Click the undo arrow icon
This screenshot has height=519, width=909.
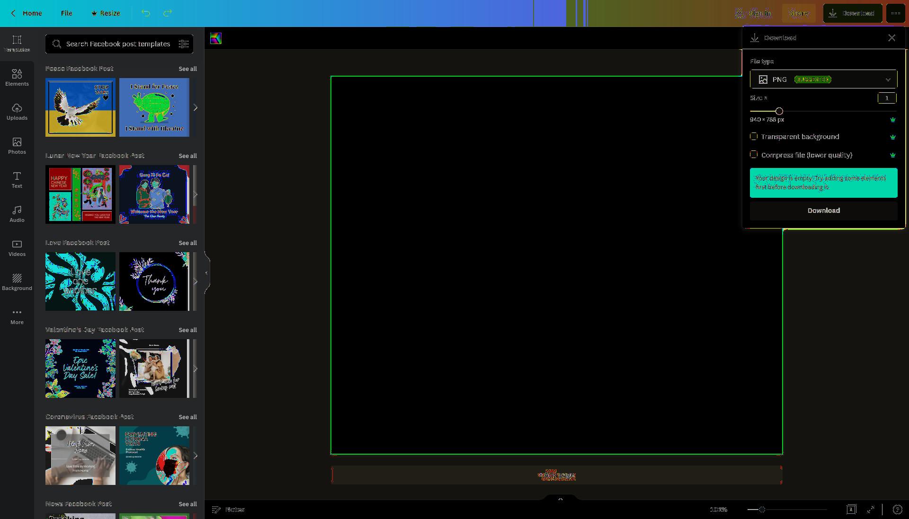(x=146, y=13)
